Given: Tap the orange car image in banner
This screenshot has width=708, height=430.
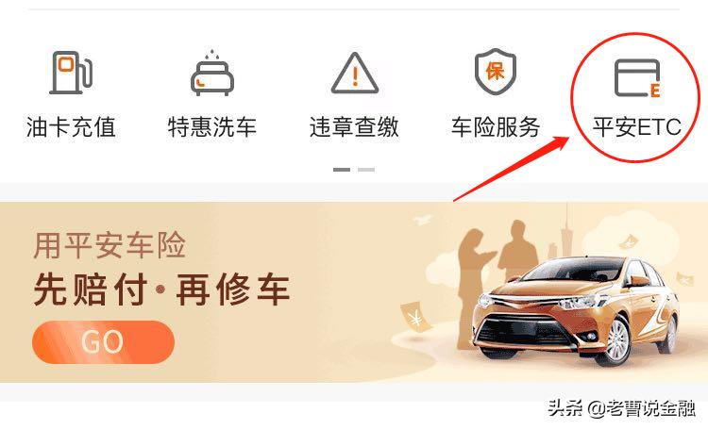Looking at the screenshot, I should 576,309.
